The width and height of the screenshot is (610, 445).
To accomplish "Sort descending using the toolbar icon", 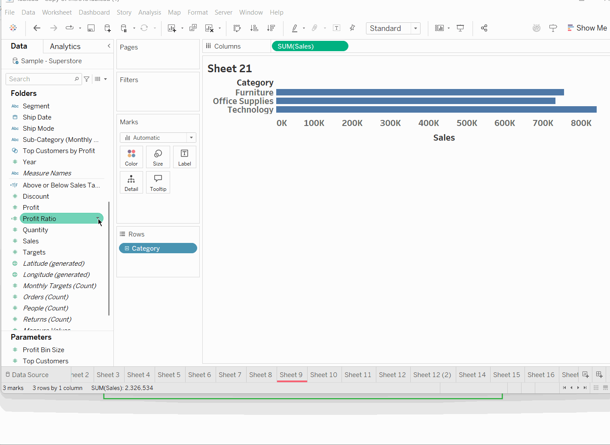I will (271, 28).
